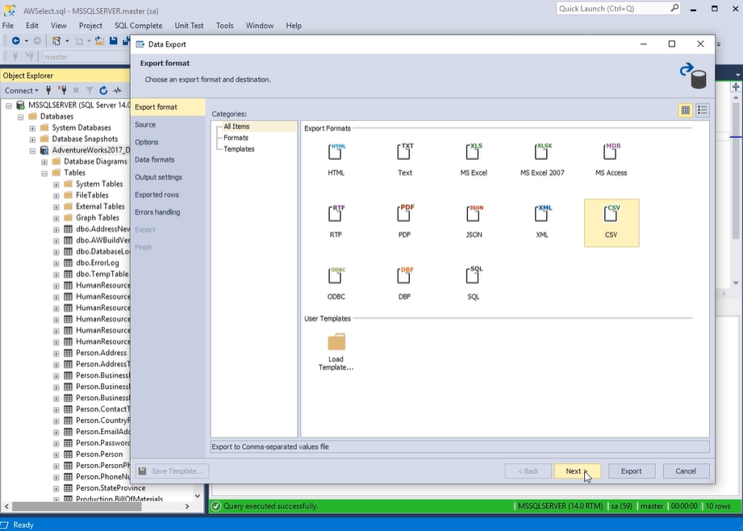This screenshot has height=531, width=743.
Task: Select the XML export format icon
Action: click(x=542, y=215)
